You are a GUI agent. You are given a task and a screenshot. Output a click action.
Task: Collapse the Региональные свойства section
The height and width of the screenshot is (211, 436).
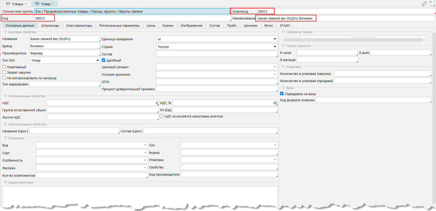pyautogui.click(x=5, y=96)
